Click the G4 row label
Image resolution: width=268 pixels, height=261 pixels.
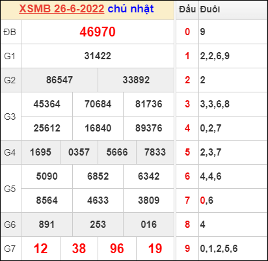tap(10, 152)
